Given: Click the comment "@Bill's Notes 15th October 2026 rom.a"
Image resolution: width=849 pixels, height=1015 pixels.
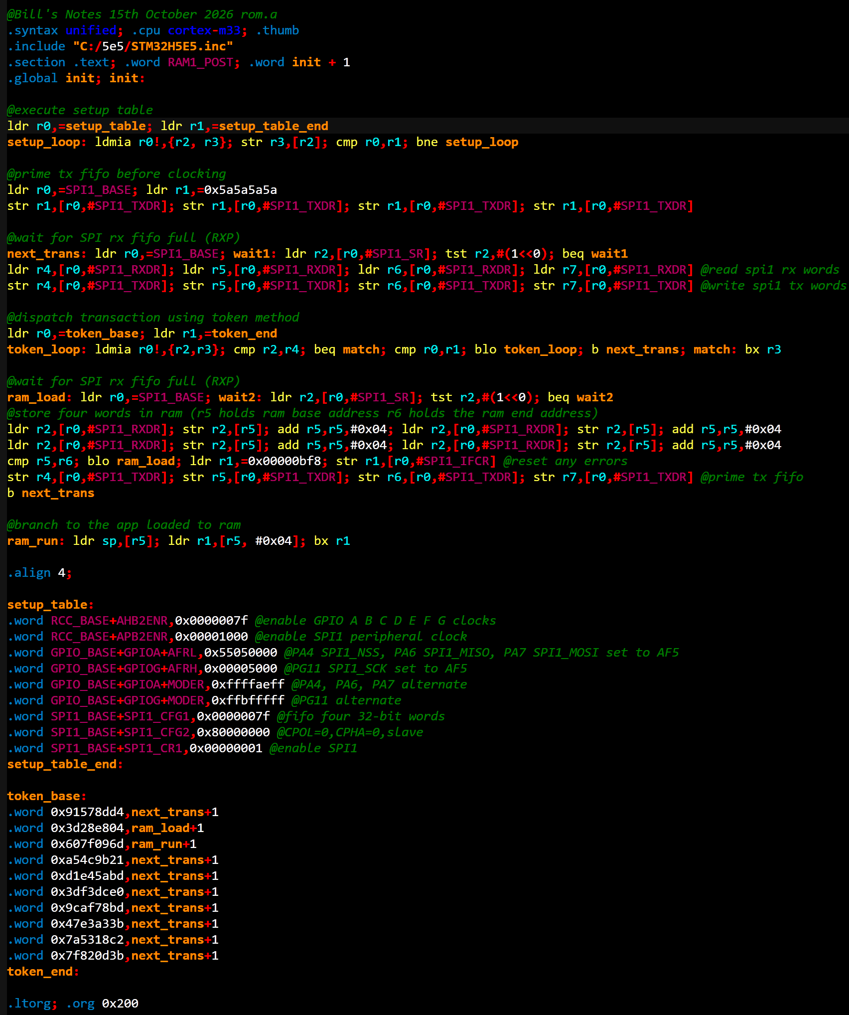Looking at the screenshot, I should [x=142, y=14].
